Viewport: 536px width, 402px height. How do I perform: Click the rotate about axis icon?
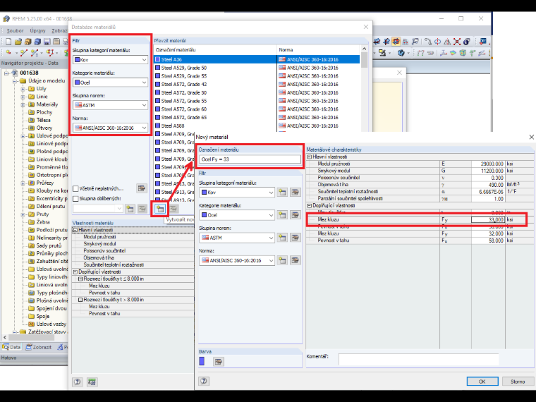tap(437, 42)
